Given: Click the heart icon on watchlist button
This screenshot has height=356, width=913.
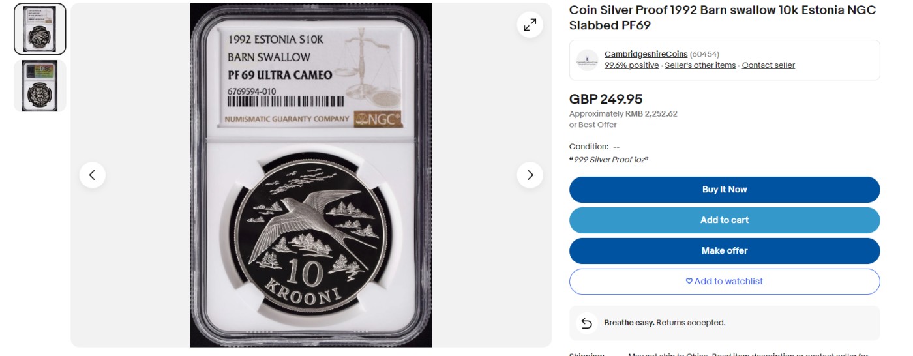Looking at the screenshot, I should pos(689,282).
